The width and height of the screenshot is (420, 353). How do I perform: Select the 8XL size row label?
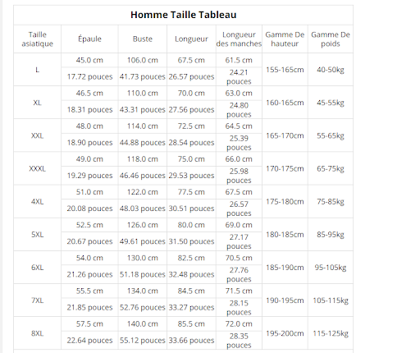tap(38, 333)
